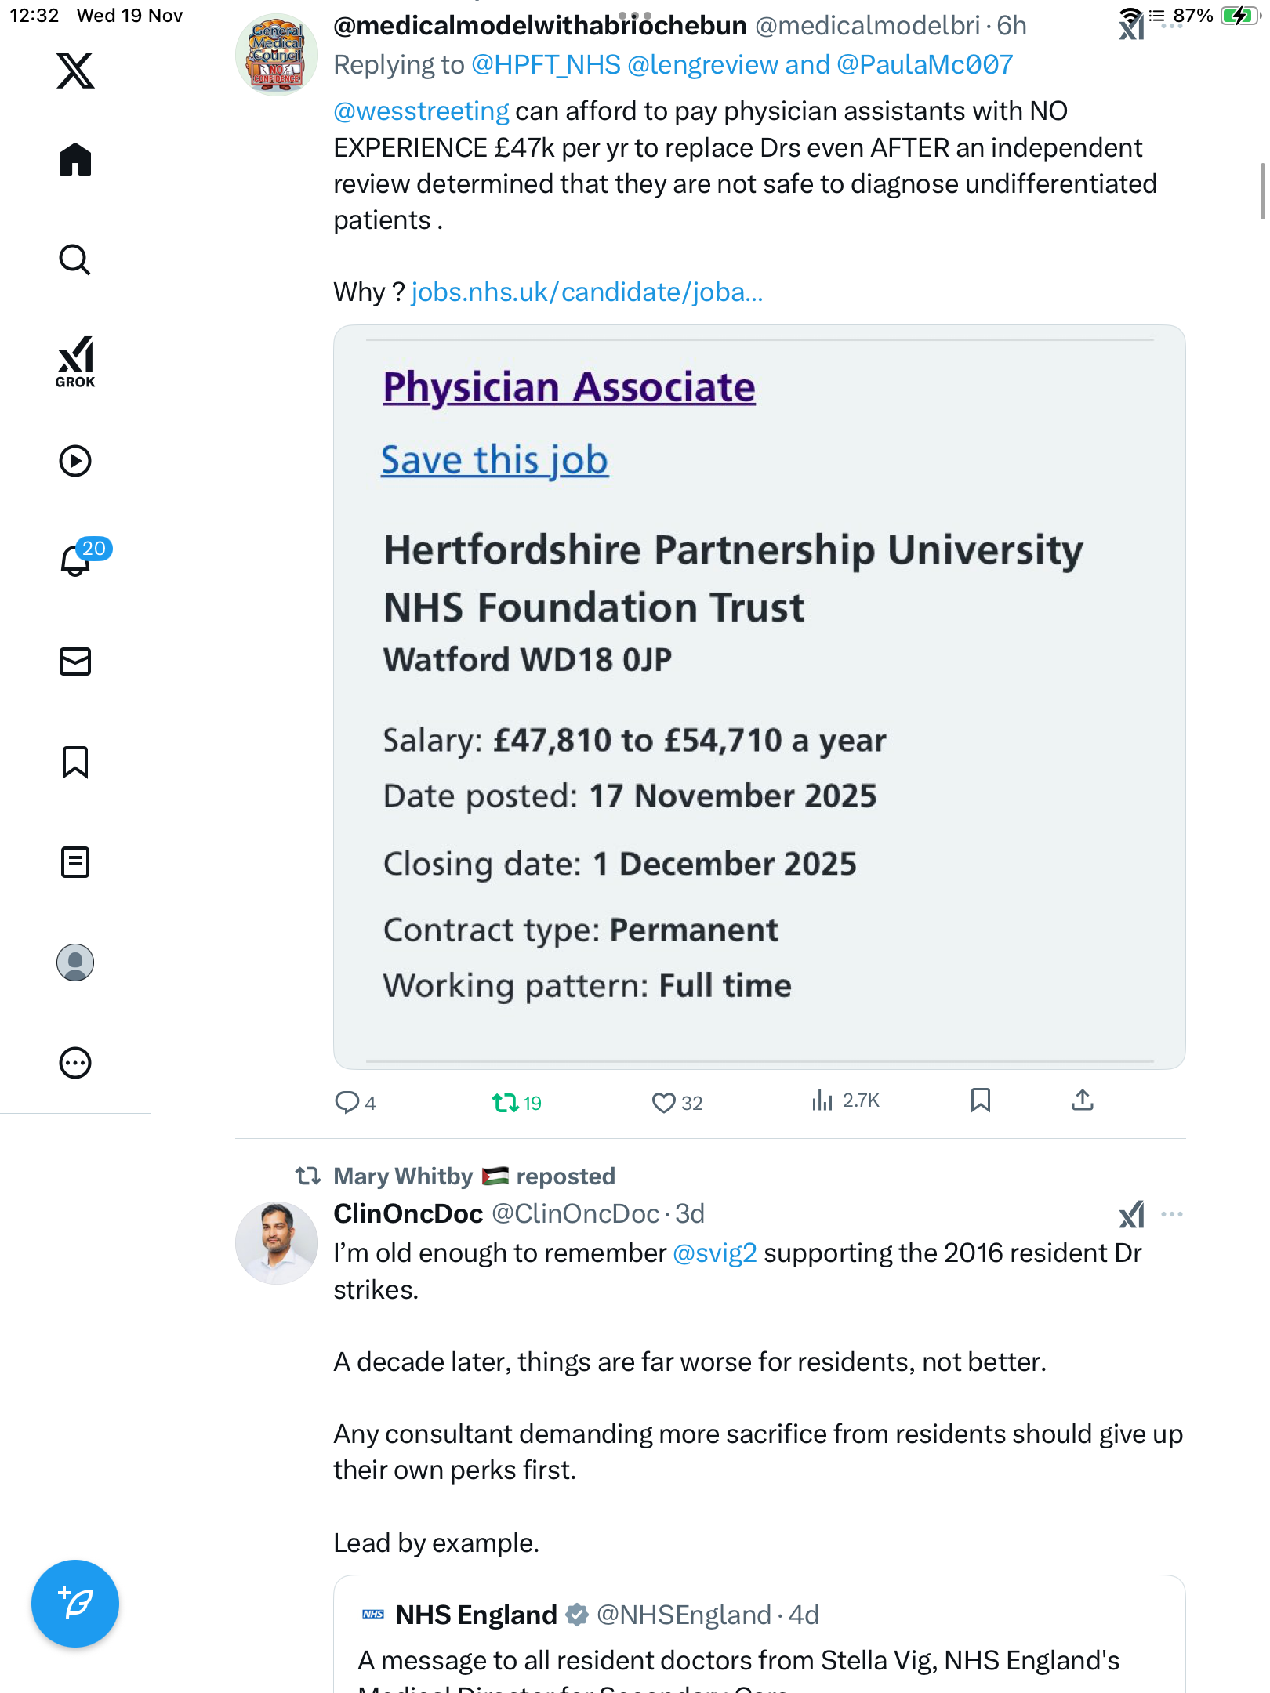The height and width of the screenshot is (1693, 1270).
Task: Open the jobs.nhs.uk link
Action: 586,292
